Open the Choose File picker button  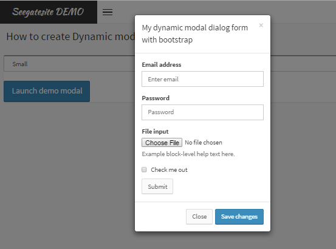click(x=162, y=142)
